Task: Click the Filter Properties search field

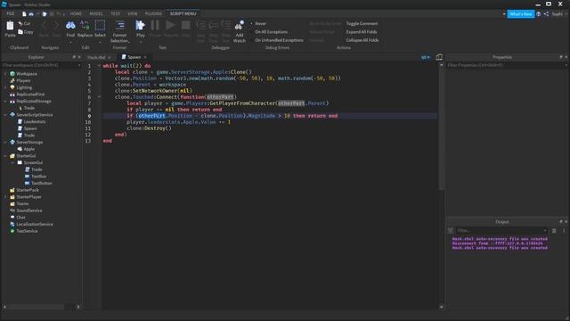Action: (x=506, y=65)
